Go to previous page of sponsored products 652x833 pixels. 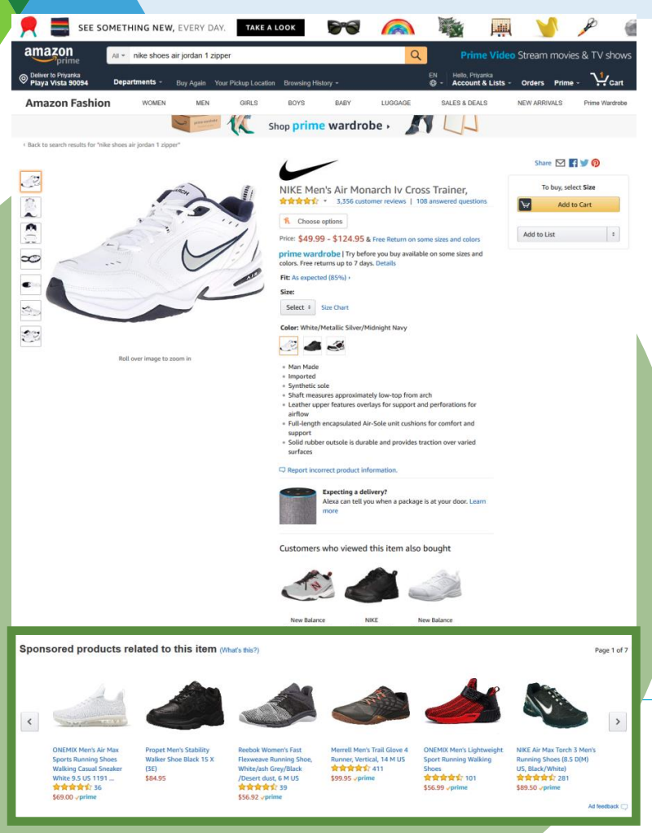(x=30, y=721)
